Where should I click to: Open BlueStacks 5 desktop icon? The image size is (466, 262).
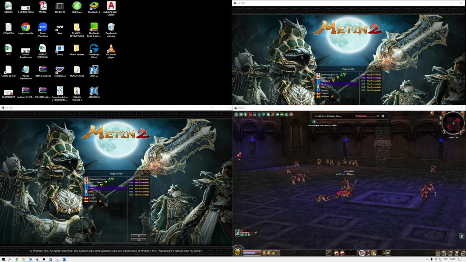[x=94, y=8]
